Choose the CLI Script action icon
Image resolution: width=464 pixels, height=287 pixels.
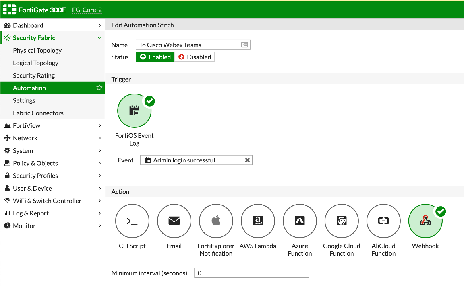tap(132, 221)
